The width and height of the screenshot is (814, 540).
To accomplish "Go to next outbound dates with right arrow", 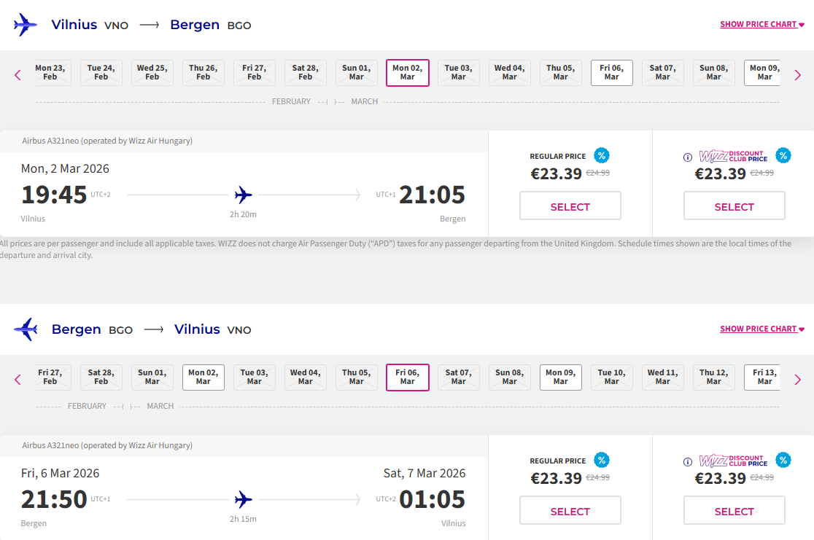I will pos(797,75).
